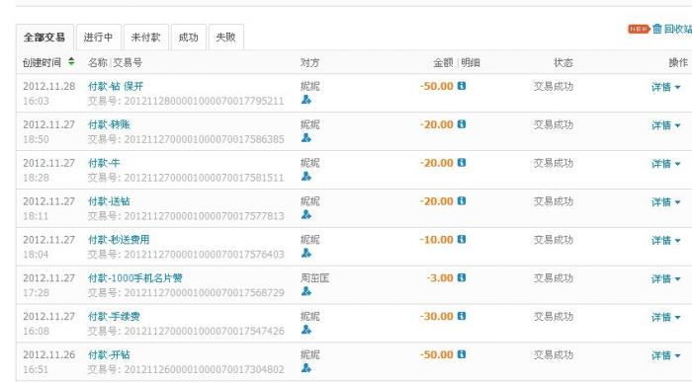Click the contact icon in 付款-秒送费用 row
692x382 pixels.
coord(306,253)
